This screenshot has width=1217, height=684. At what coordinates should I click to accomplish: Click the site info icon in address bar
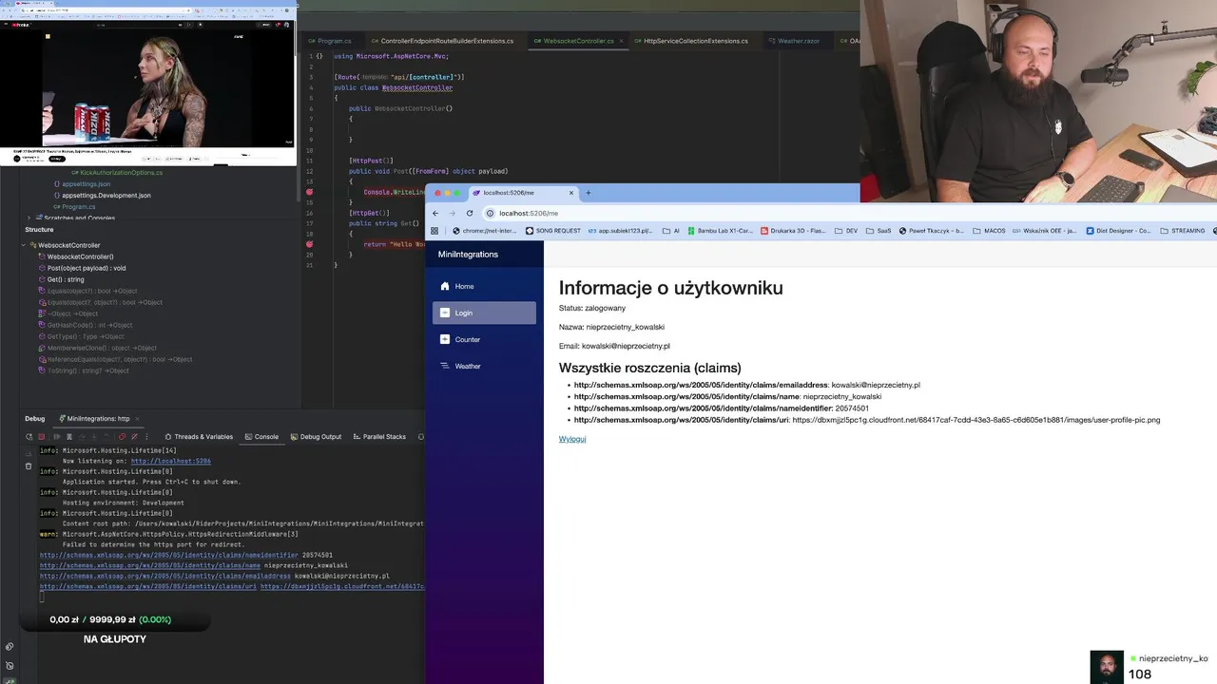coord(490,213)
